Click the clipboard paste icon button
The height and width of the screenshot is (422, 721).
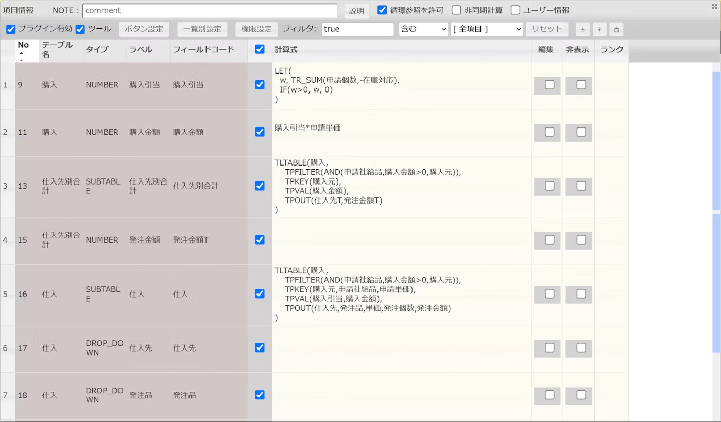coord(616,29)
